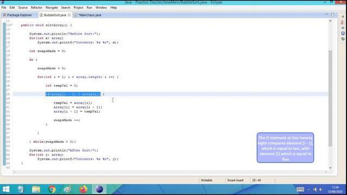Open the paint palette taskbar app
The width and height of the screenshot is (347, 195).
67,189
